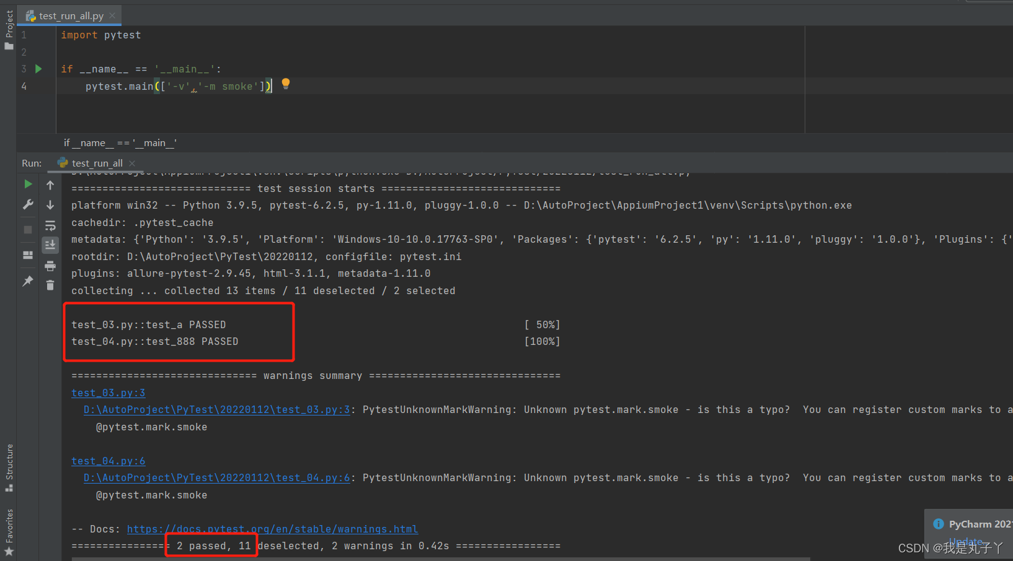This screenshot has height=561, width=1013.
Task: Rerun test_run_all with the green play icon
Action: [28, 184]
